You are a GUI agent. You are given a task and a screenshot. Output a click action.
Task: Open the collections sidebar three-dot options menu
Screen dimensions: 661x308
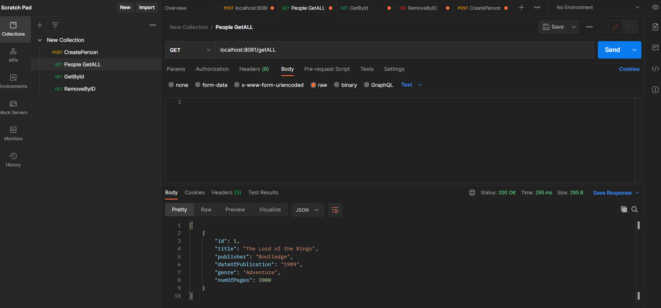pyautogui.click(x=153, y=25)
